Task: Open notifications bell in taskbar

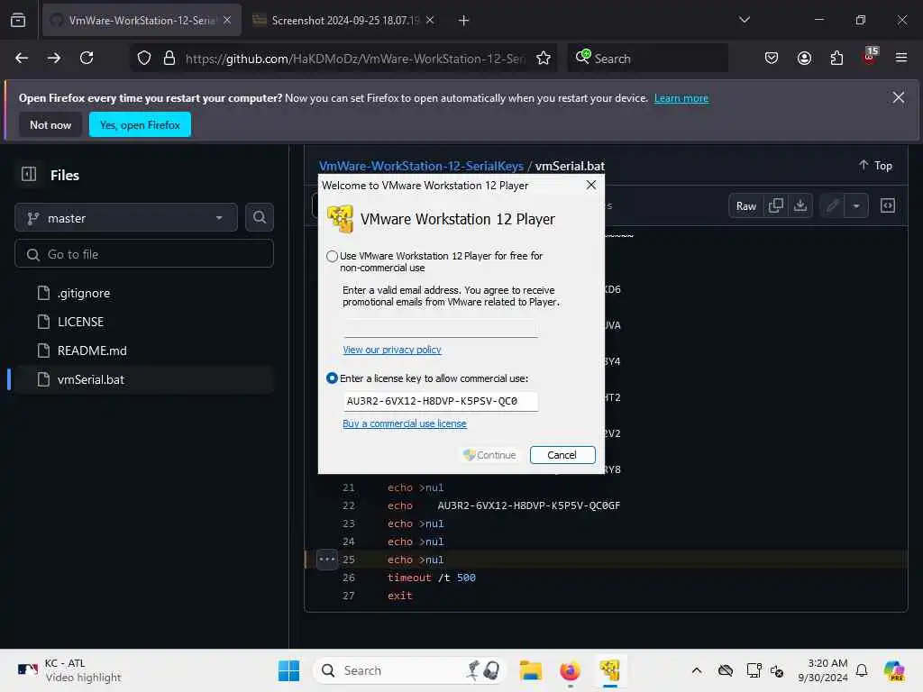Action: 862,670
